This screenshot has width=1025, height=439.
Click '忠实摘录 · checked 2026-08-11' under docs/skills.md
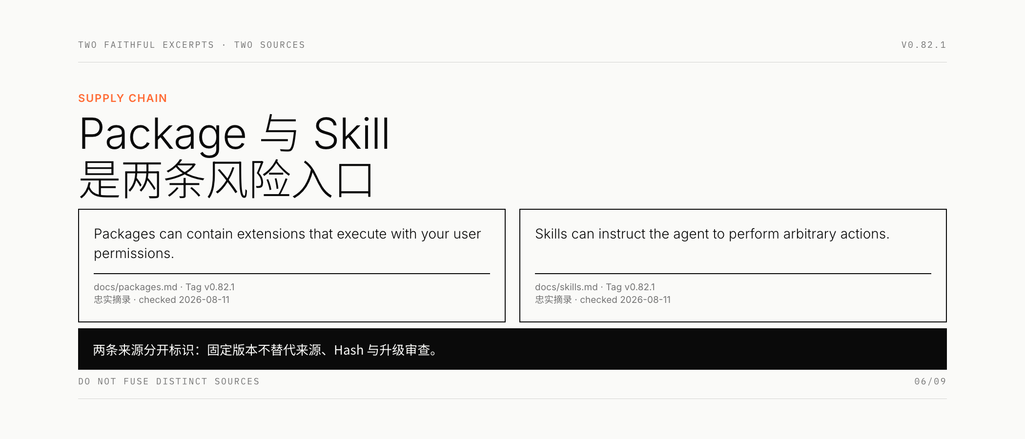[x=603, y=299]
